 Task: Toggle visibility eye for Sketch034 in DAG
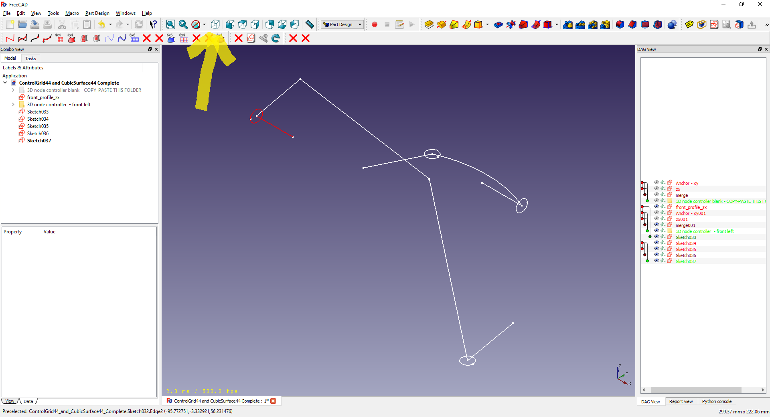click(657, 243)
